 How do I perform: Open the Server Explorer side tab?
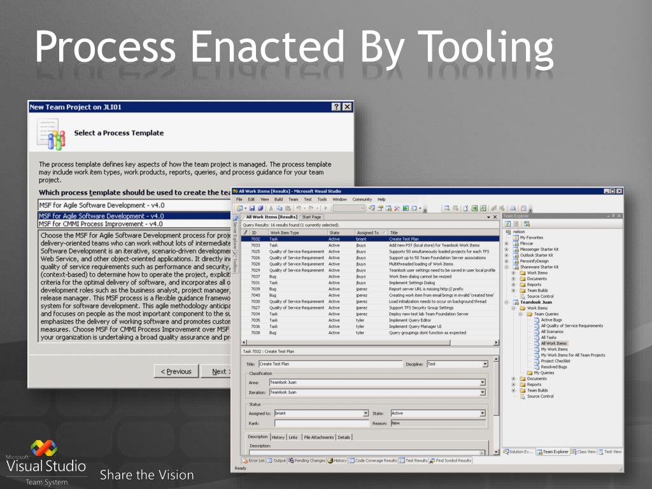tap(236, 233)
